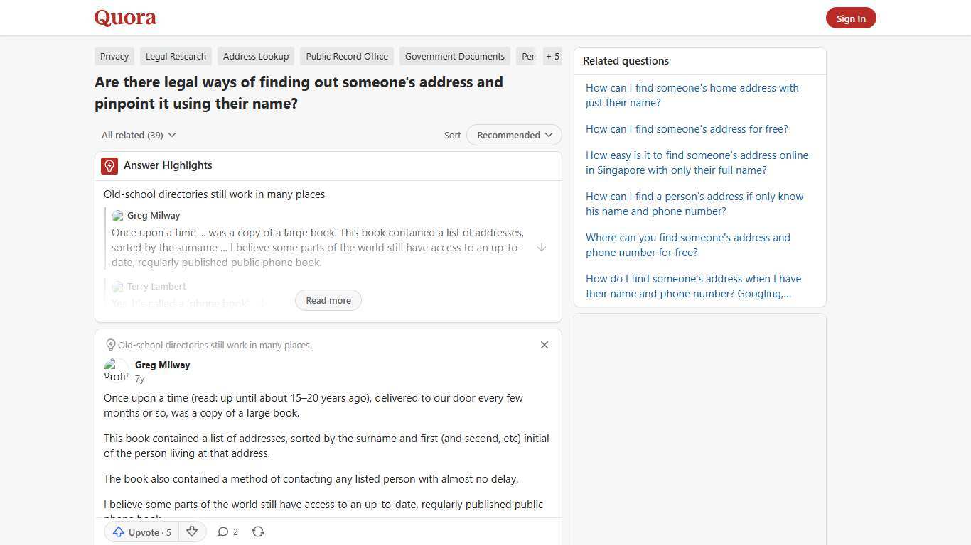Select the Government Documents topic tag
The image size is (971, 545).
[x=454, y=56]
